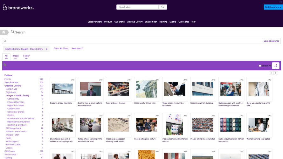Open the Fjällräven Kånken backpacks thumbnail
The width and height of the screenshot is (283, 159).
click(x=231, y=125)
